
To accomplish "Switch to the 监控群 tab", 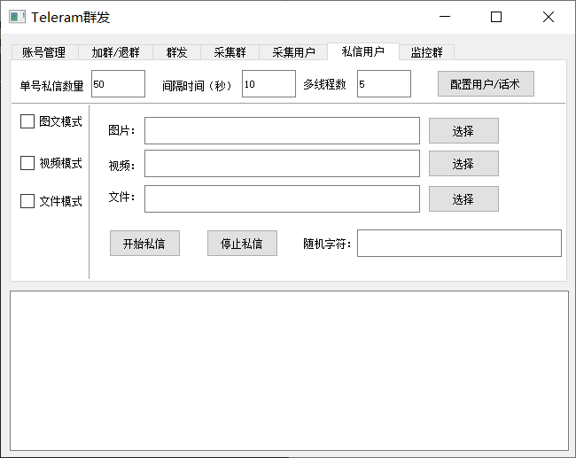I will click(427, 52).
